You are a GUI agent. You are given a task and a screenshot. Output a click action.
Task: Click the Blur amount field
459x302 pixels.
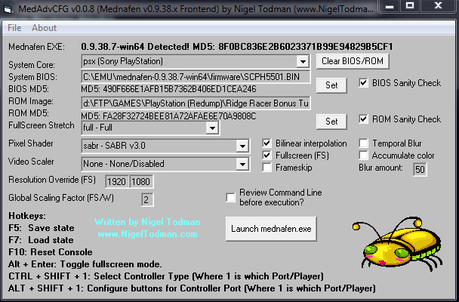[x=419, y=170]
